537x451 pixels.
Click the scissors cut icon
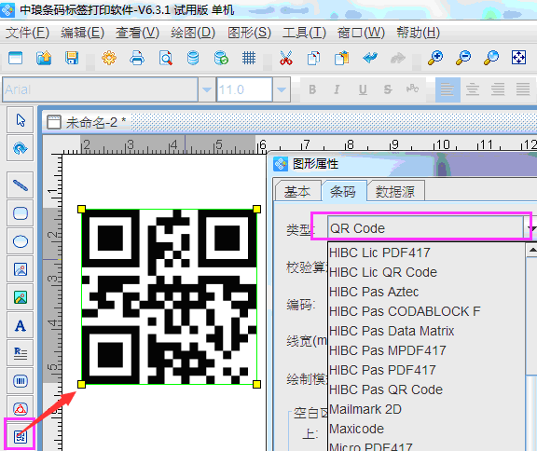tap(286, 58)
